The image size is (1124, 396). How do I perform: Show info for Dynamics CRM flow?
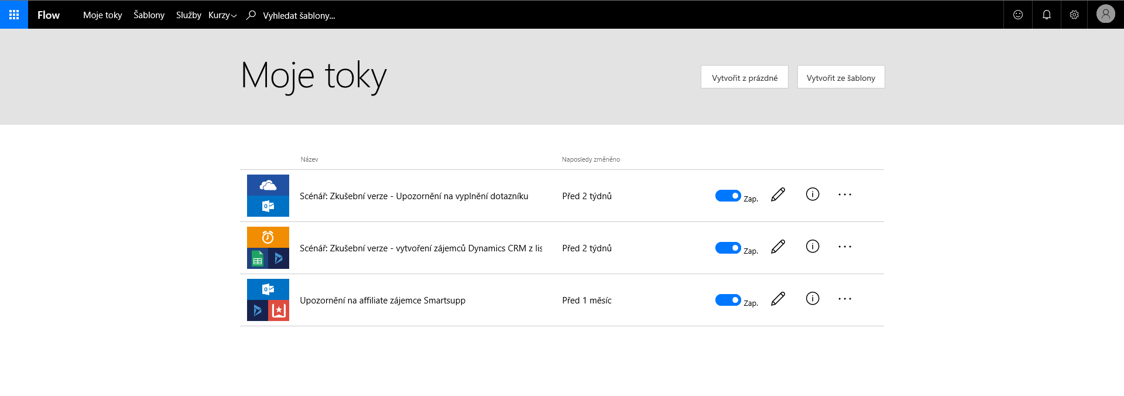click(813, 247)
